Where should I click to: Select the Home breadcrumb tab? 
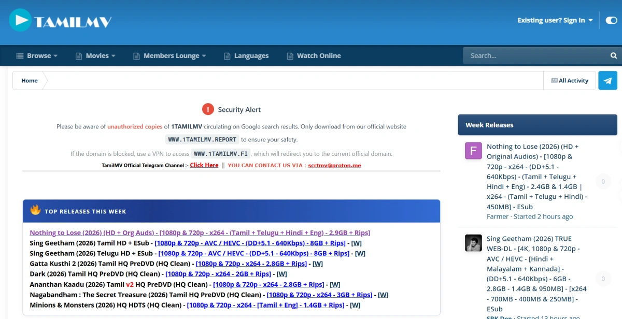(30, 81)
